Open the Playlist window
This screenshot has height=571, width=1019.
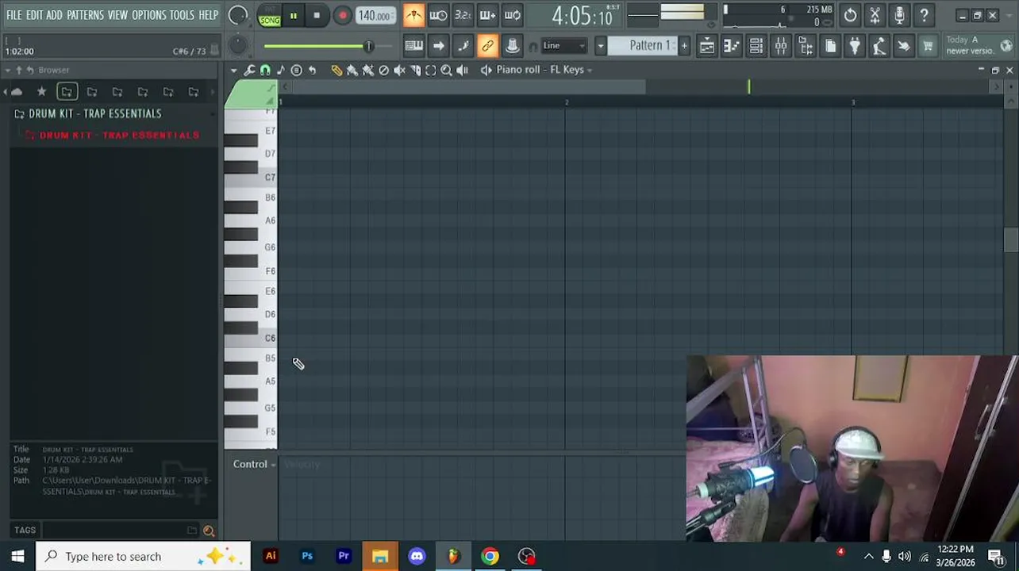706,46
